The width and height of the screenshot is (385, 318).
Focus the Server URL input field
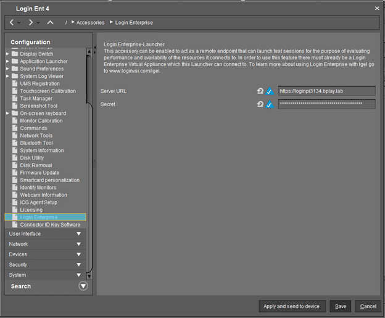pyautogui.click(x=326, y=91)
